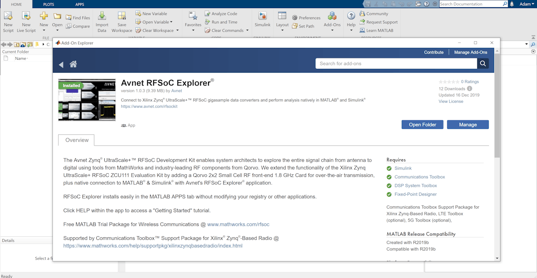Screen dimensions: 537x278
Task: Click the back arrow in Add-On Explorer
Action: [x=61, y=64]
